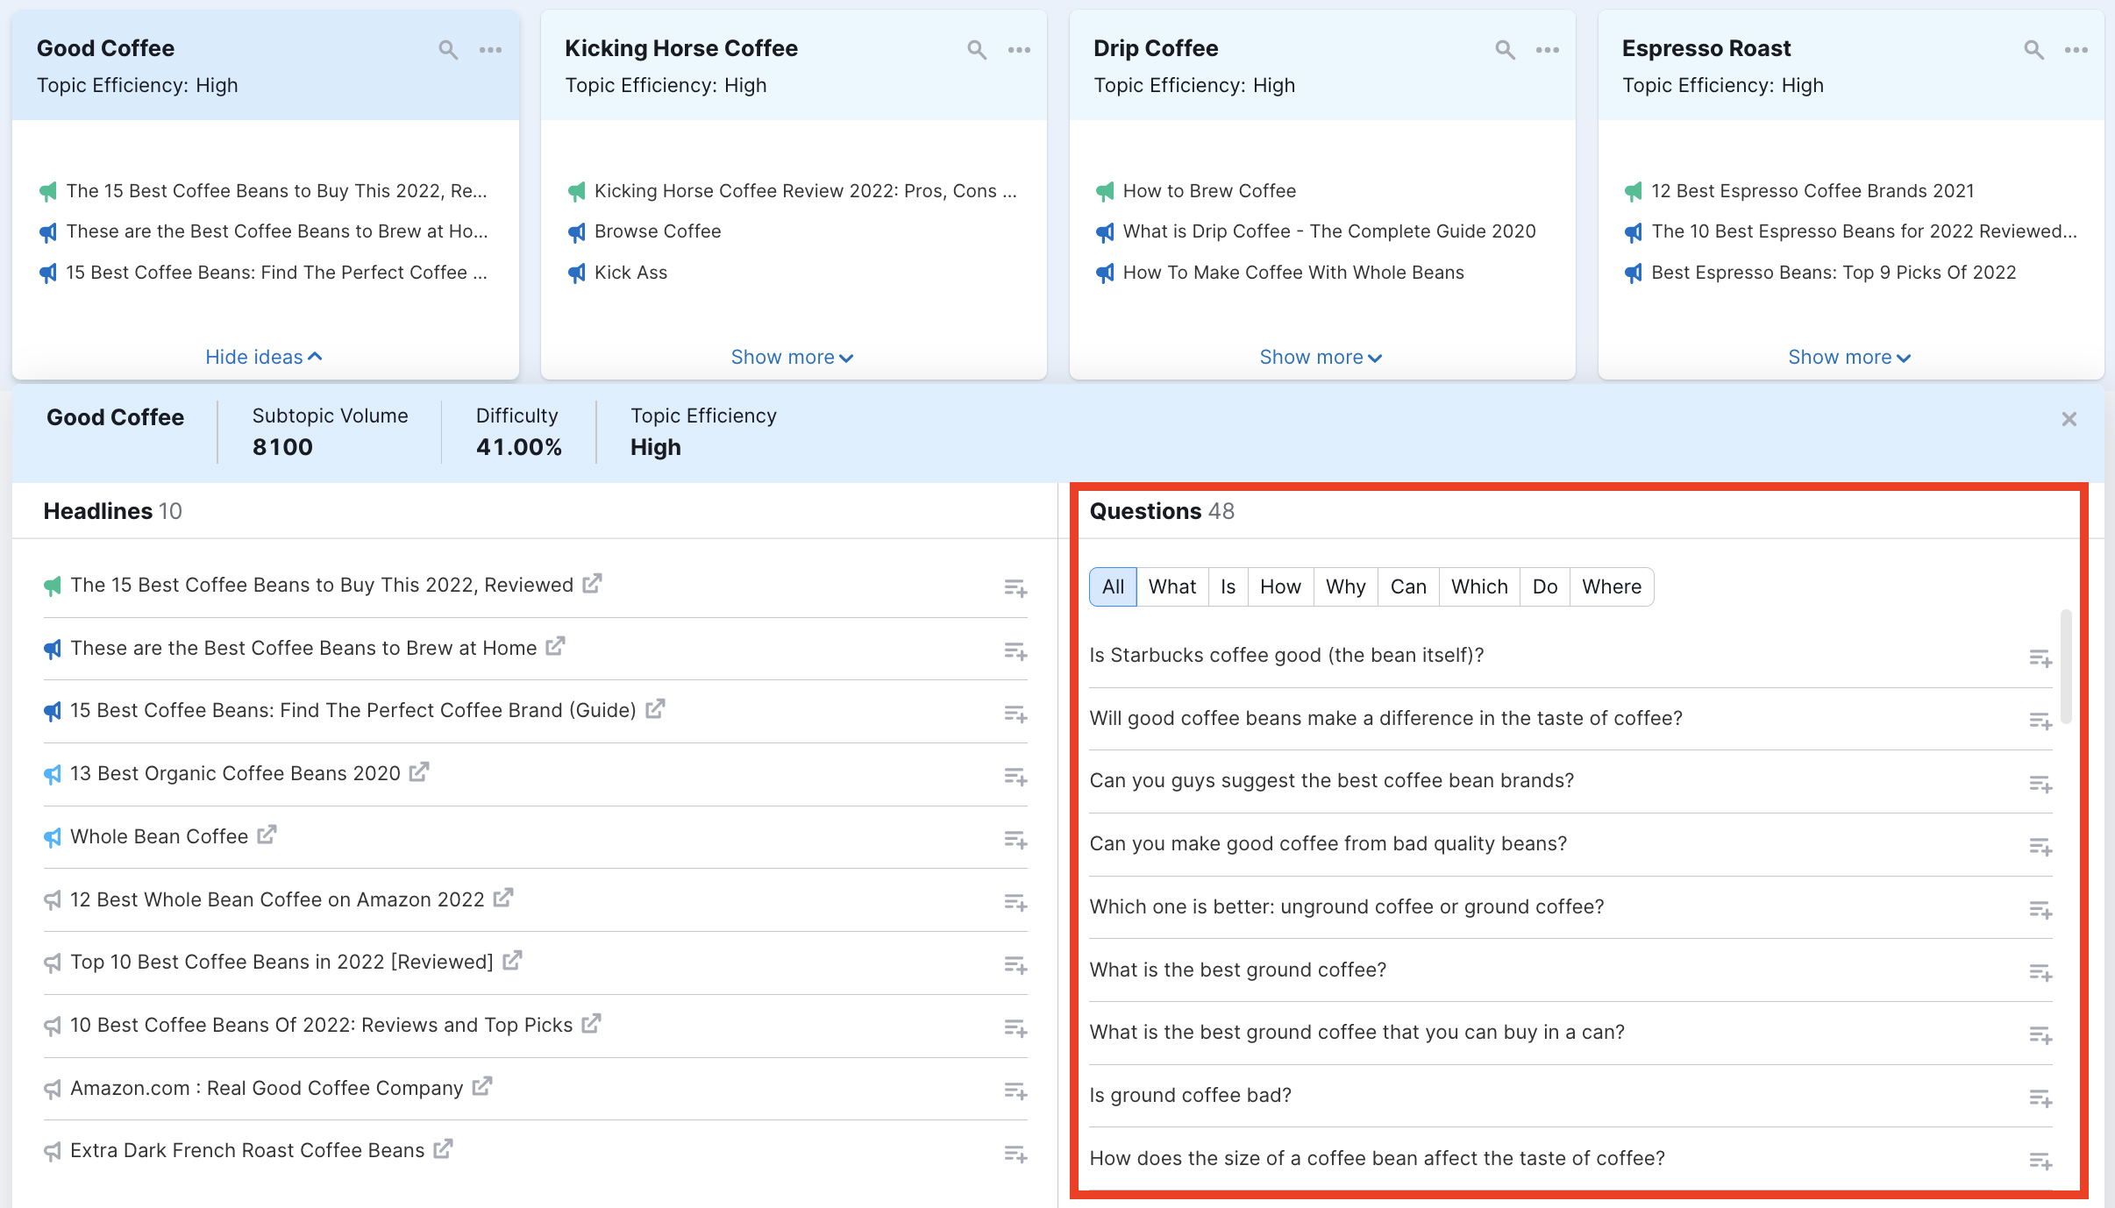Select the 'Where' questions filter
Image resolution: width=2115 pixels, height=1208 pixels.
(1612, 586)
